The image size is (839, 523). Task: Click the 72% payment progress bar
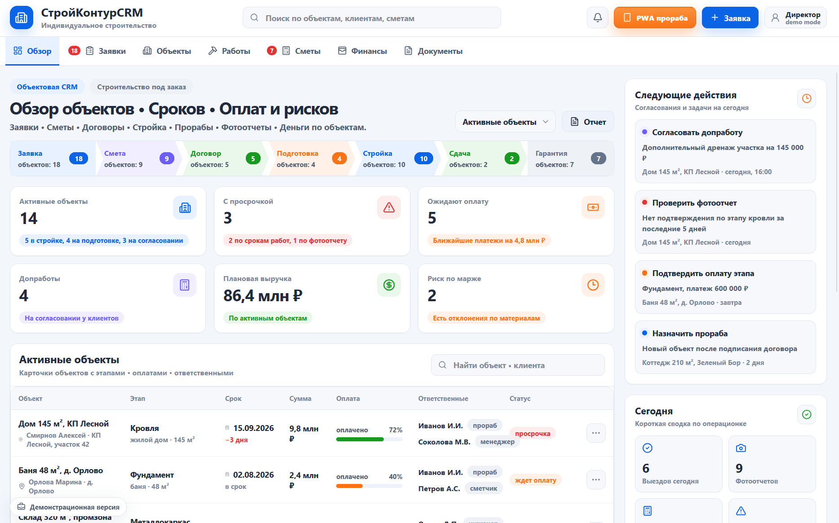(369, 439)
